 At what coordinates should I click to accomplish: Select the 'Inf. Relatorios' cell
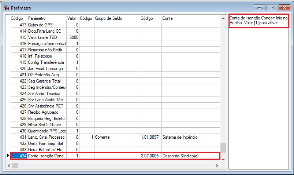coord(47,56)
